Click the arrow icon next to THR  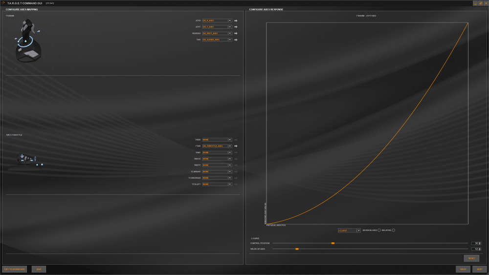(236, 40)
